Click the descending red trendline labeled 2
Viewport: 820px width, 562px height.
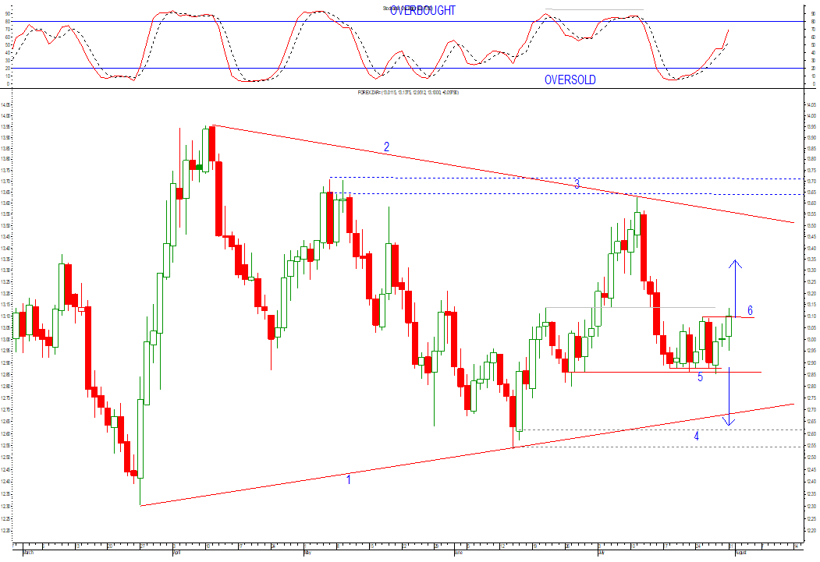390,154
